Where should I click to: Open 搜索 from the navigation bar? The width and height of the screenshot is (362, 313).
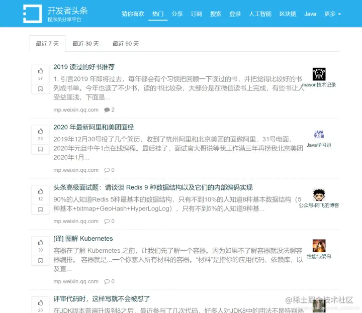pyautogui.click(x=216, y=14)
